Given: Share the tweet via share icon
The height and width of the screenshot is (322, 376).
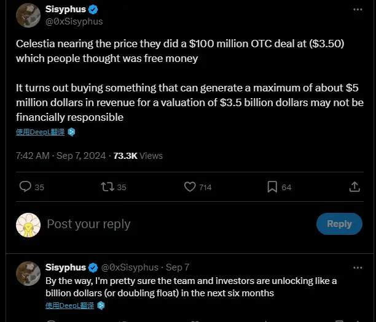Looking at the screenshot, I should pyautogui.click(x=354, y=186).
